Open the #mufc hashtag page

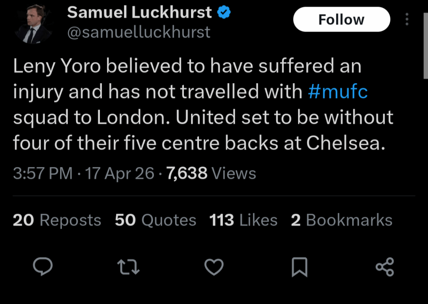[339, 91]
